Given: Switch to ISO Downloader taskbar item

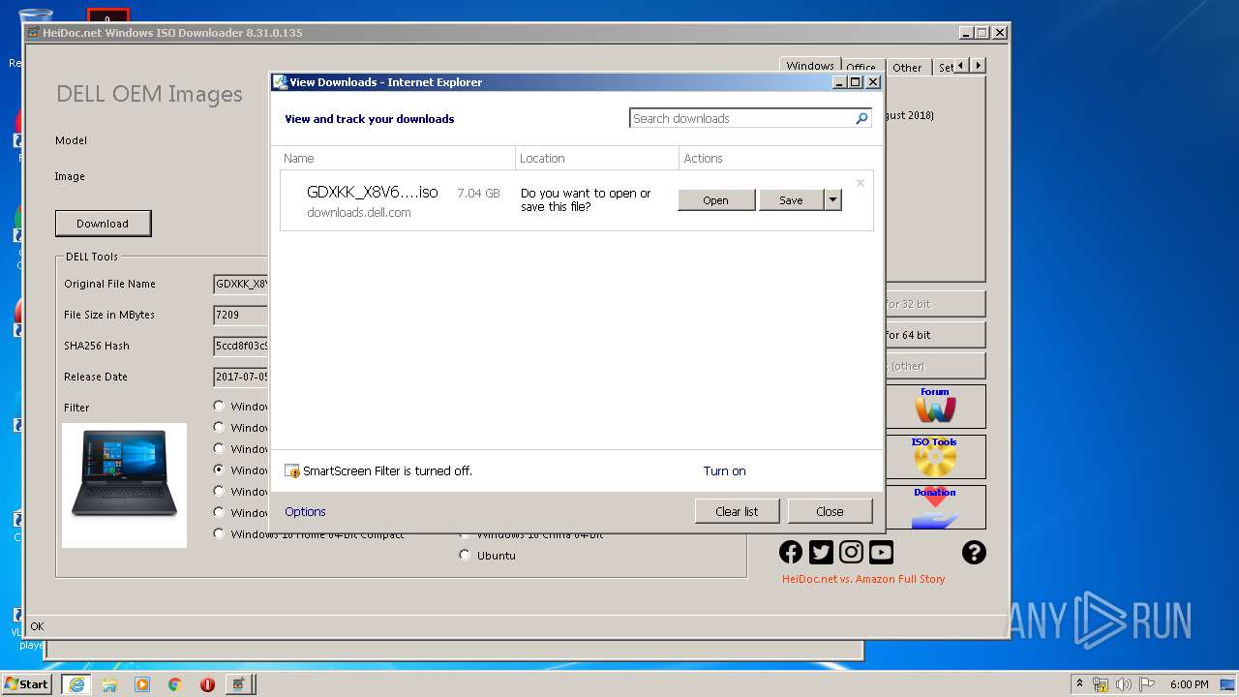Looking at the screenshot, I should coord(240,684).
